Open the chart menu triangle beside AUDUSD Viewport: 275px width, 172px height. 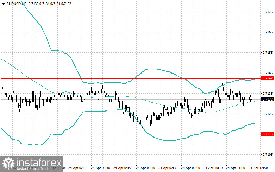click(x=3, y=4)
